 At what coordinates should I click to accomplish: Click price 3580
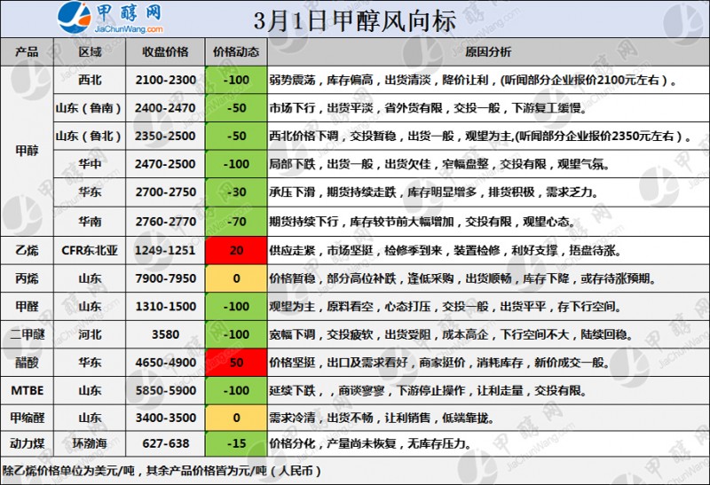point(165,335)
